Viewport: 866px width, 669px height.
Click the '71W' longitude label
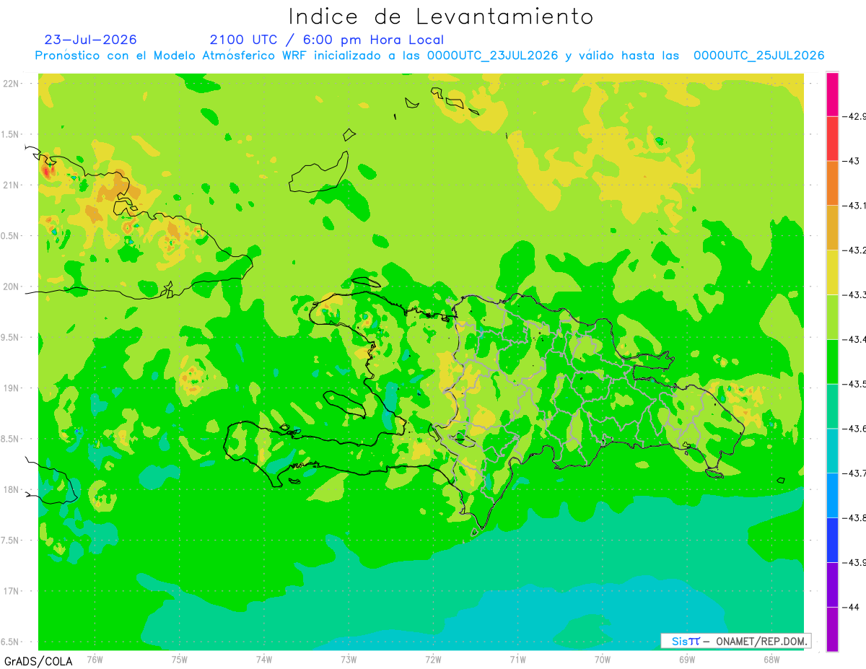[x=517, y=659]
